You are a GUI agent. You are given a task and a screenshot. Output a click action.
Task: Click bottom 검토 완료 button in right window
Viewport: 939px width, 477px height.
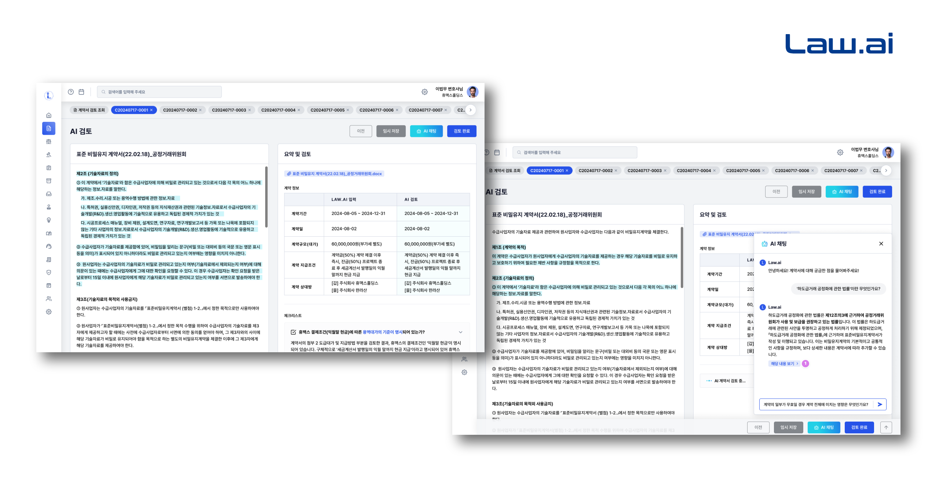pyautogui.click(x=859, y=427)
